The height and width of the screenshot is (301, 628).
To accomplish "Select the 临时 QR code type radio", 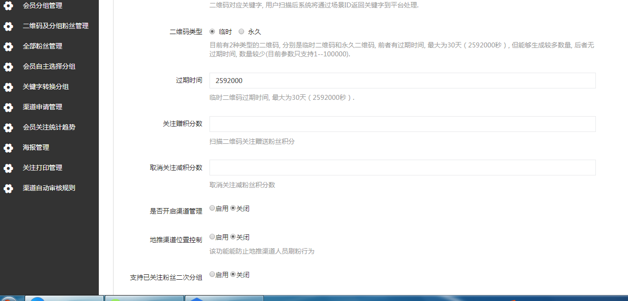I will (212, 31).
